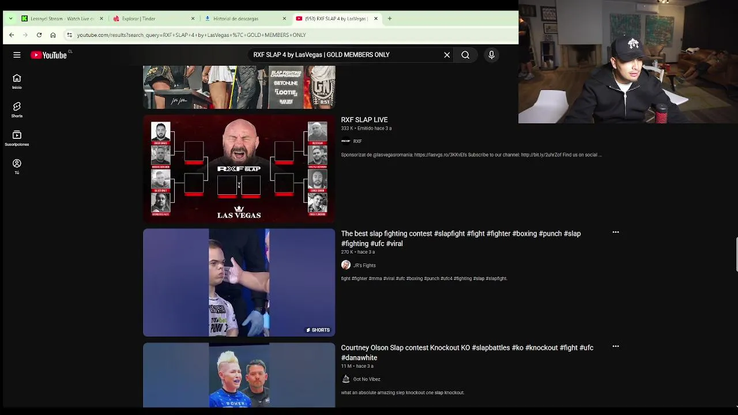Go forward with browser forward arrow

tap(25, 35)
